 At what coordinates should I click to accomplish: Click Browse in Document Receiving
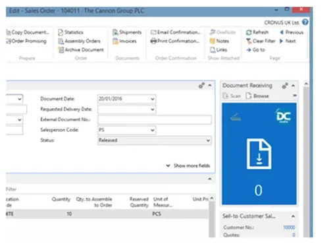click(x=257, y=96)
